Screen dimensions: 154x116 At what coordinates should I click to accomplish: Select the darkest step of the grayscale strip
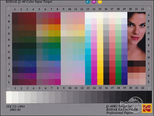149,97
